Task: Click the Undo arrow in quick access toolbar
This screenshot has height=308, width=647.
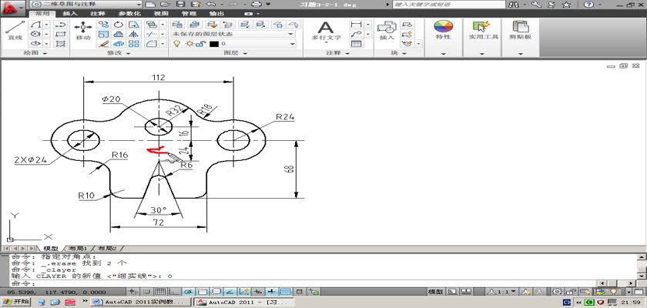Action: coord(210,4)
